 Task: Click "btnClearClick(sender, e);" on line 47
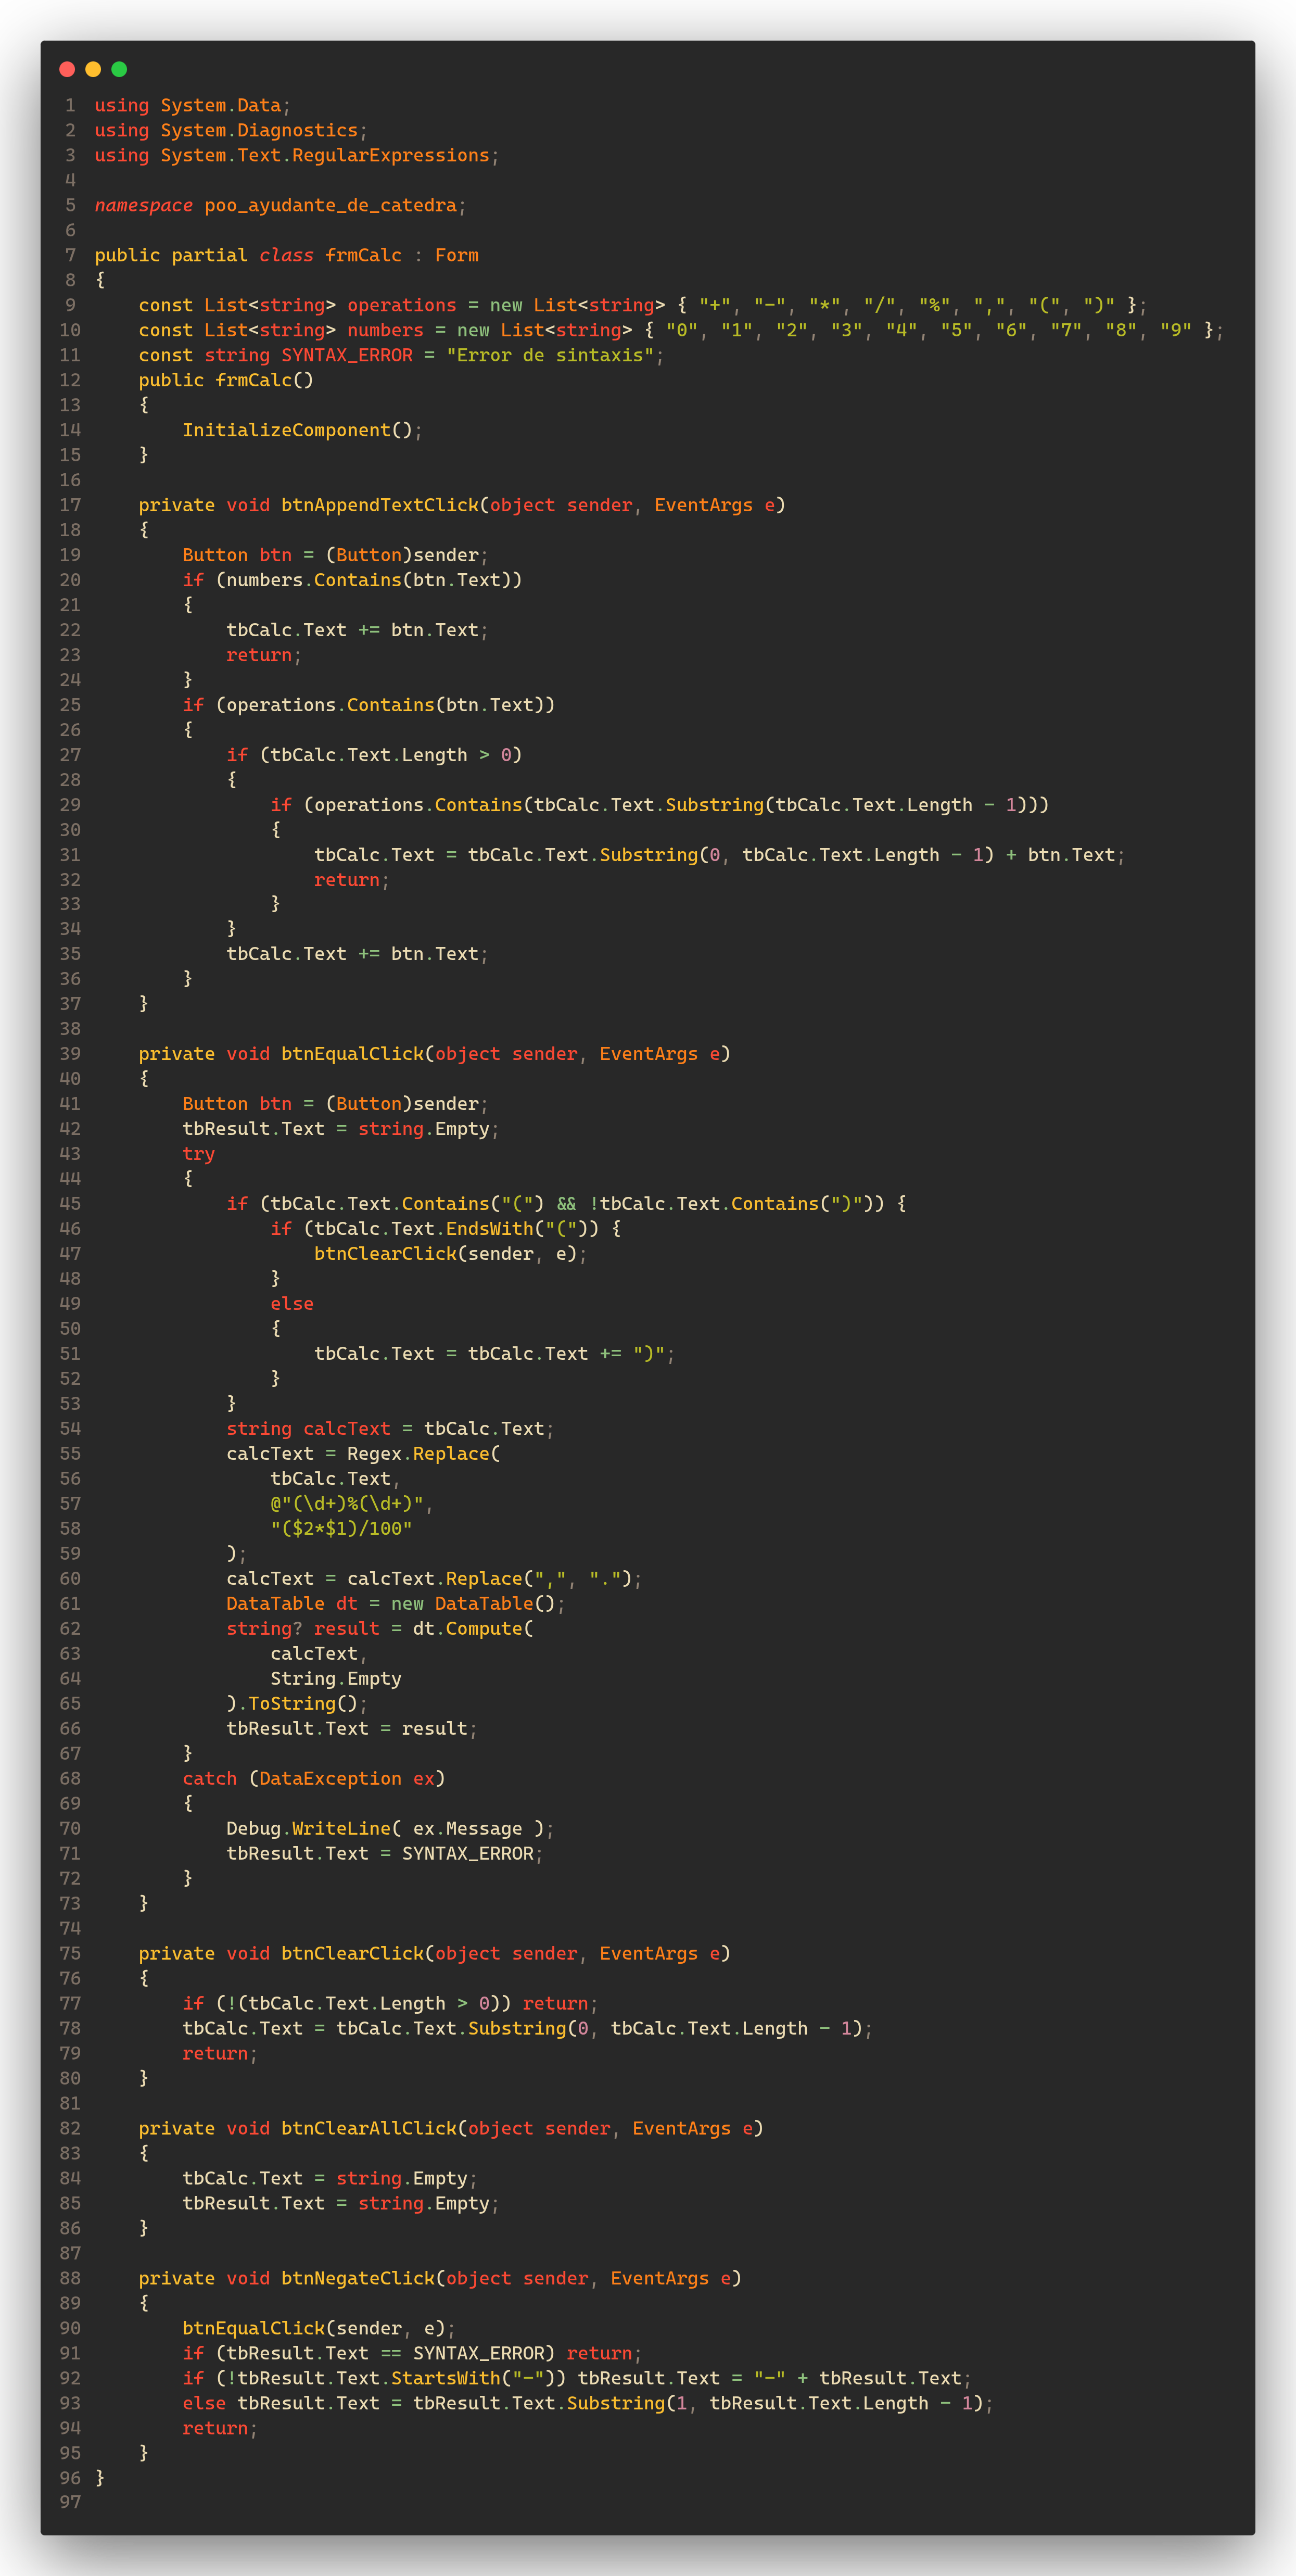click(x=451, y=1254)
